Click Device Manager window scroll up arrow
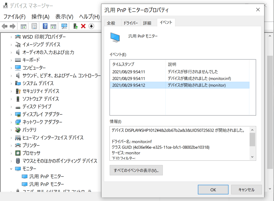 (x=270, y=36)
